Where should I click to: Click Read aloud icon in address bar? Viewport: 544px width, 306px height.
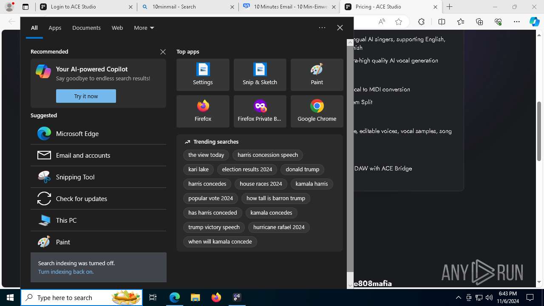coord(382,22)
